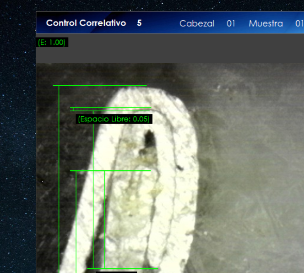The image size is (304, 273).
Task: Select the correlativo number 5 in header
Action: pos(139,23)
